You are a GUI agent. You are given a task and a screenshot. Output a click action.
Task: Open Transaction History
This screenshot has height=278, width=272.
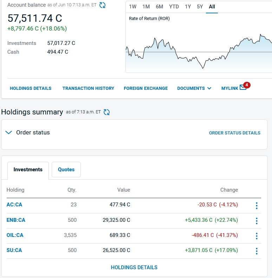88,88
